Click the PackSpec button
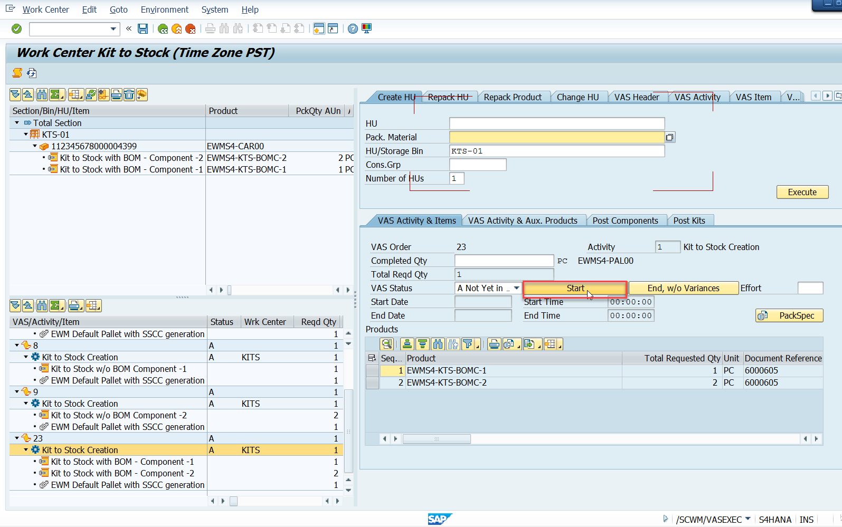The width and height of the screenshot is (842, 527). point(789,315)
